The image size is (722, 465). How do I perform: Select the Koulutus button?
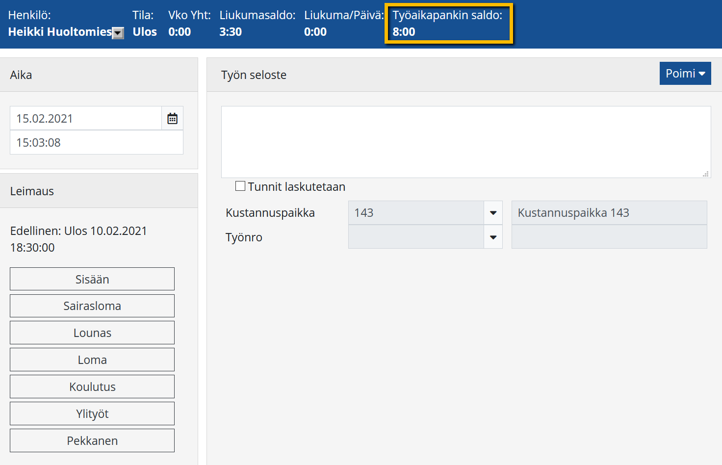[x=92, y=387]
